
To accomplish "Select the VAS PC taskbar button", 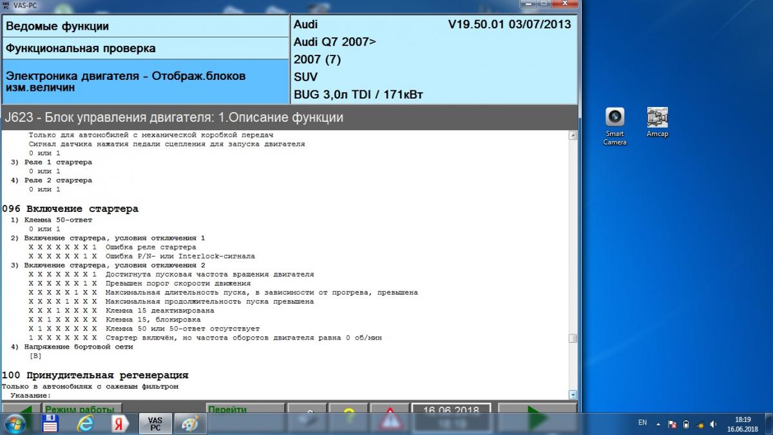I will (155, 423).
